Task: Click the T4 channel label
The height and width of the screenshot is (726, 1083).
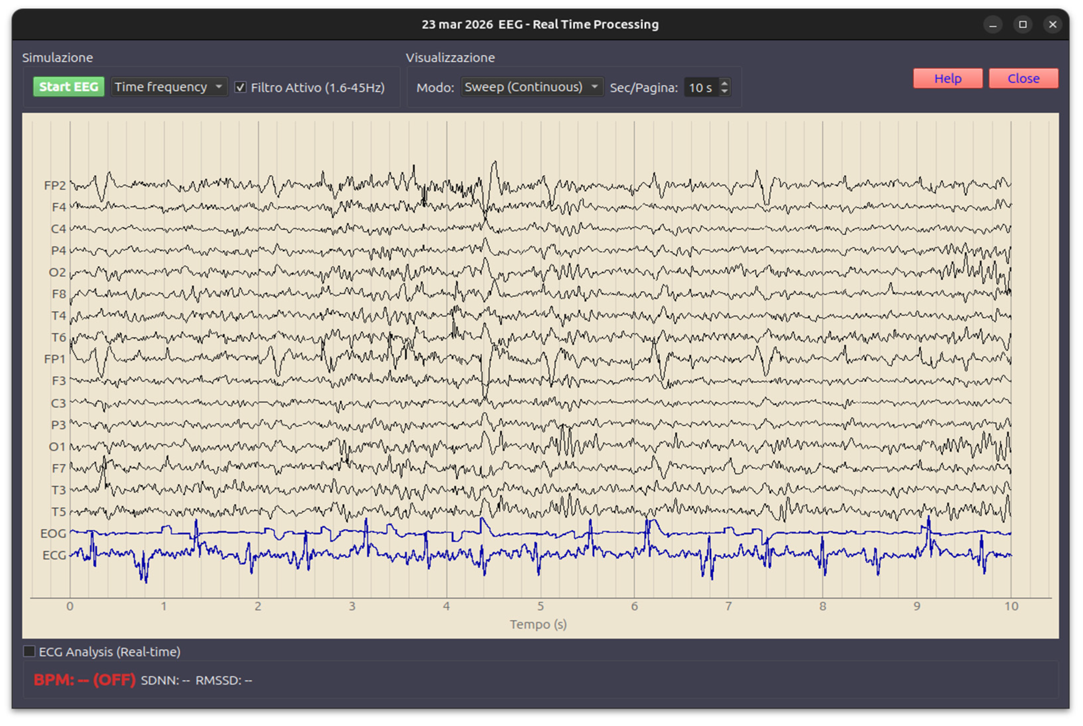Action: (x=58, y=316)
